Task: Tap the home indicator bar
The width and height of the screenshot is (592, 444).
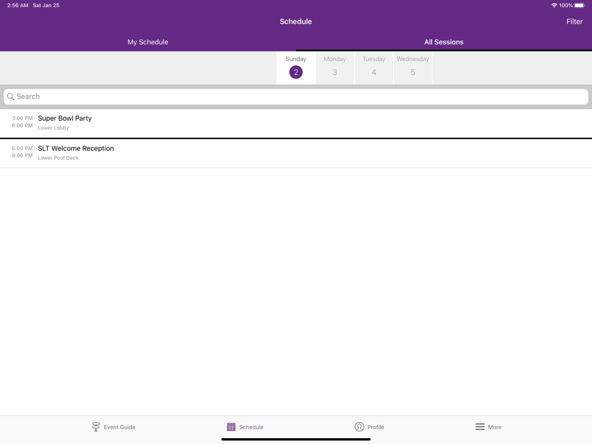Action: pyautogui.click(x=296, y=439)
